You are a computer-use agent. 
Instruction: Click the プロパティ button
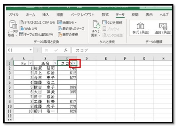pyautogui.click(x=111, y=29)
